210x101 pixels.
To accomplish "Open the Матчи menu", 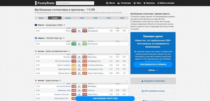I will coord(111,3).
